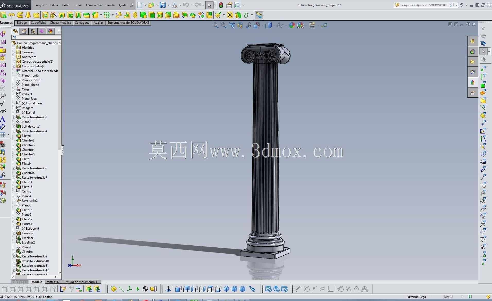Screen dimensions: 492x301
Task: Switch to the Avaliar tab
Action: click(98, 23)
